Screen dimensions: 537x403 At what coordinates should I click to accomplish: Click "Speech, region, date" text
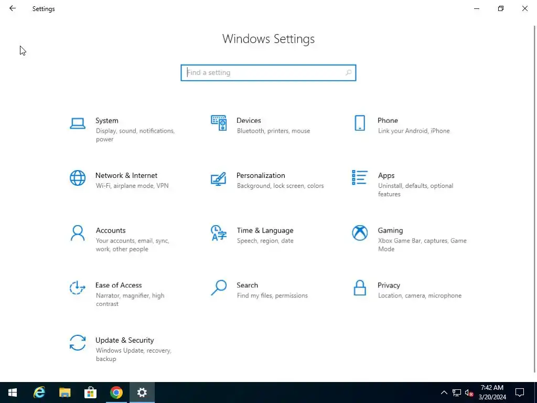coord(265,241)
